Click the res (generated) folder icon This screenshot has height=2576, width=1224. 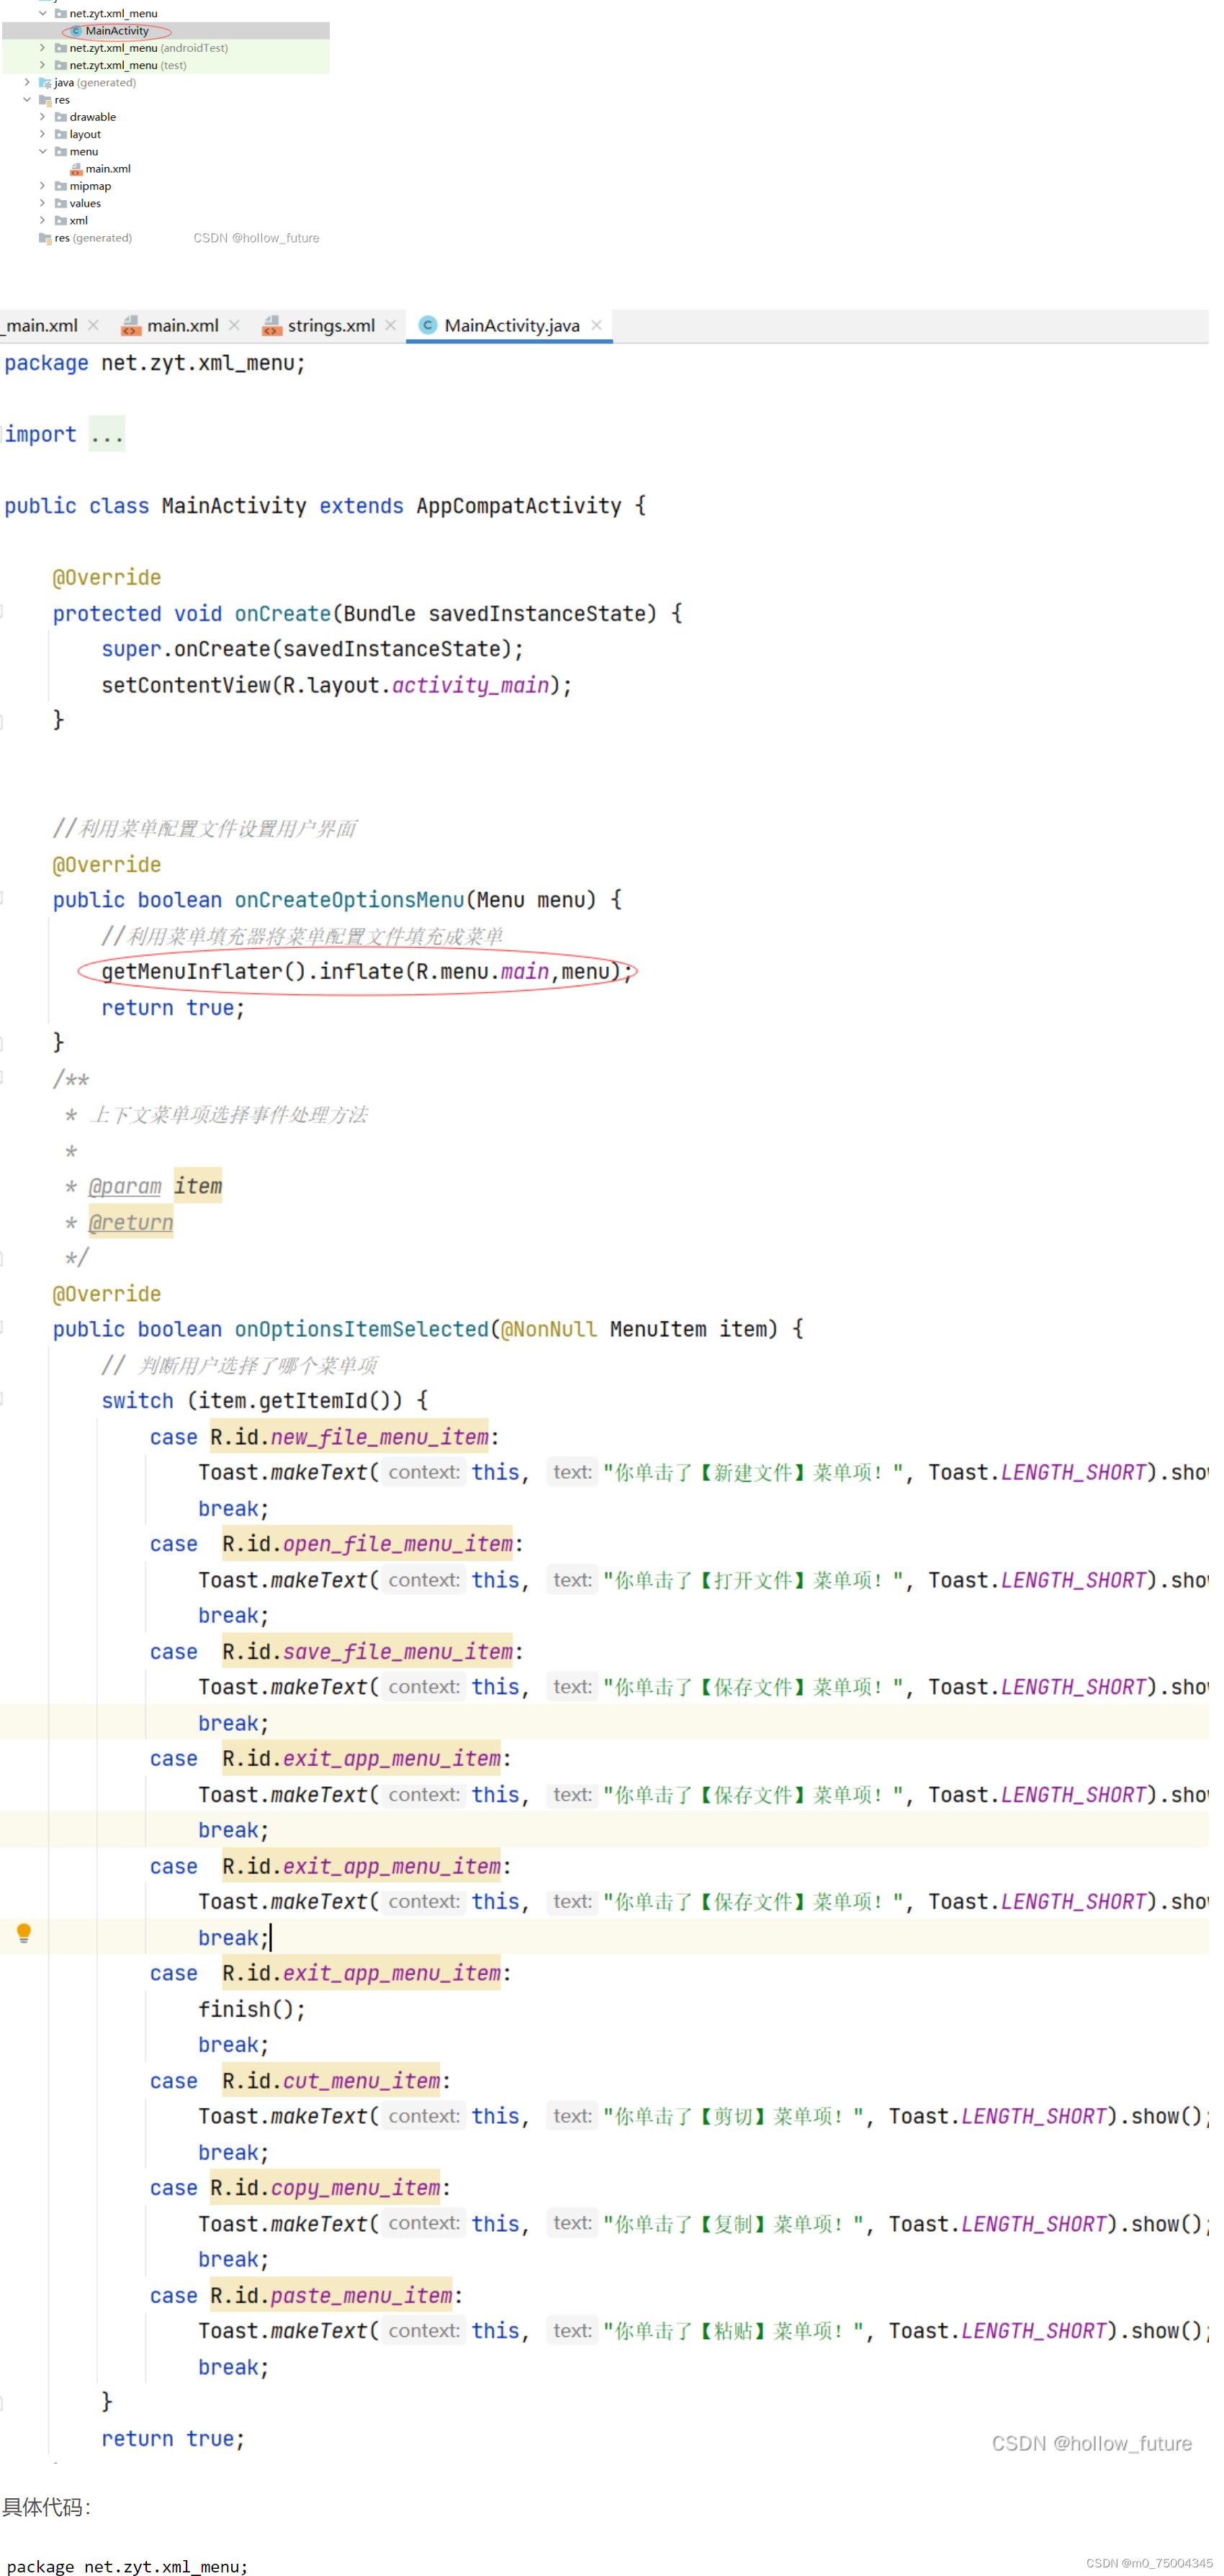(46, 238)
